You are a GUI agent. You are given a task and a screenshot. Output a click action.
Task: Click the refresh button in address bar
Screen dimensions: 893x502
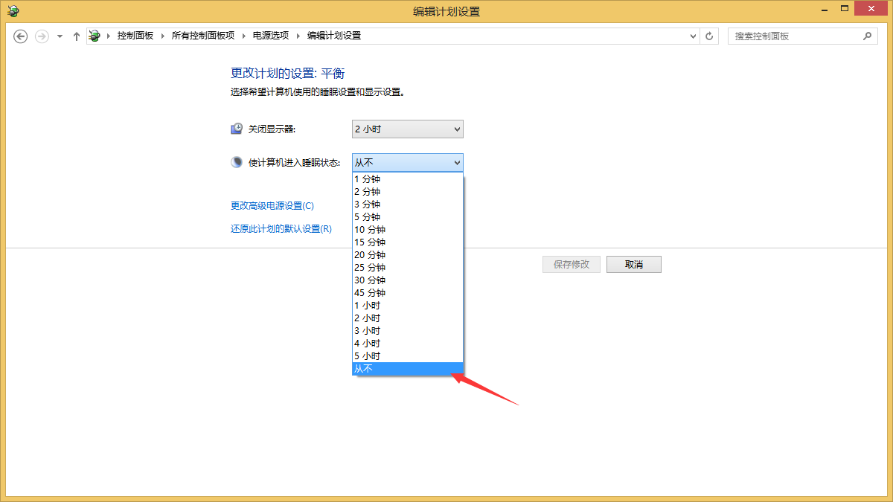coord(709,36)
